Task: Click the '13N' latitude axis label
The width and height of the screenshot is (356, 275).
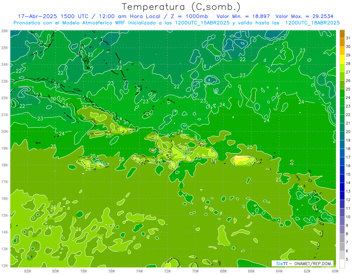Action: tap(4, 249)
